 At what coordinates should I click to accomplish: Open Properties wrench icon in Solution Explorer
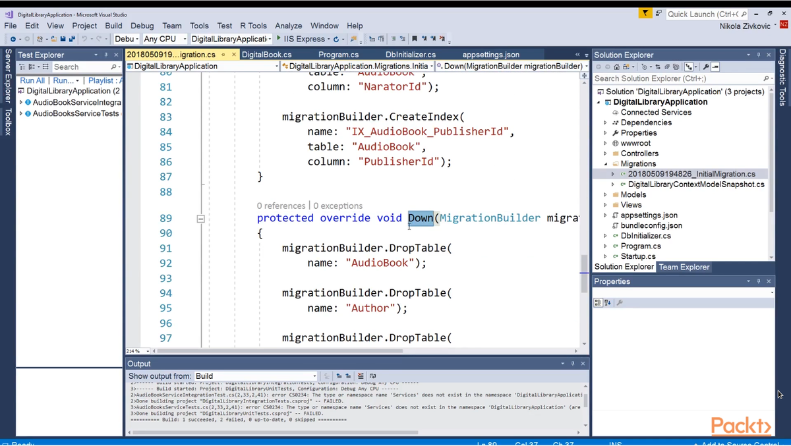click(706, 67)
